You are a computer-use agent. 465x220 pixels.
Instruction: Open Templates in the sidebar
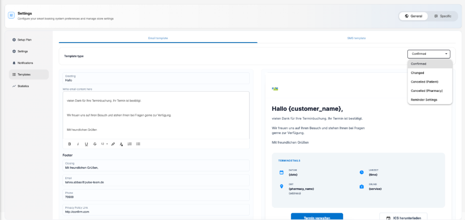[29, 75]
